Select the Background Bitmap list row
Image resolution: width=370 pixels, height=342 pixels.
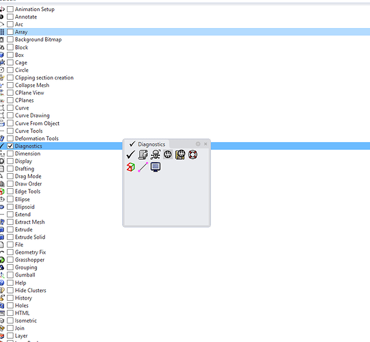tap(185, 40)
